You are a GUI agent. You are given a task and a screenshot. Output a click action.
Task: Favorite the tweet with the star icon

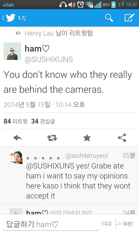[x=87, y=138]
